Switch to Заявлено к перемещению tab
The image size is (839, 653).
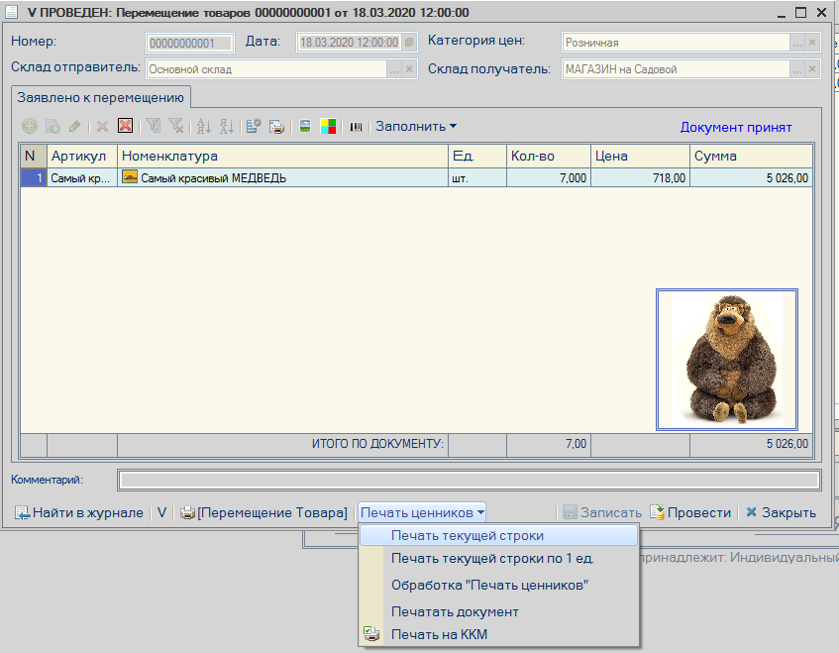(x=101, y=97)
